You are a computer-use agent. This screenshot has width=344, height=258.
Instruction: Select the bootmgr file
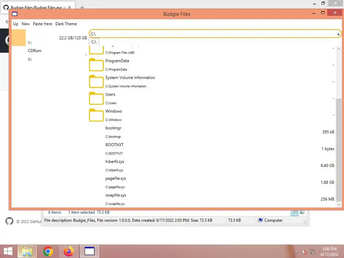pos(113,128)
